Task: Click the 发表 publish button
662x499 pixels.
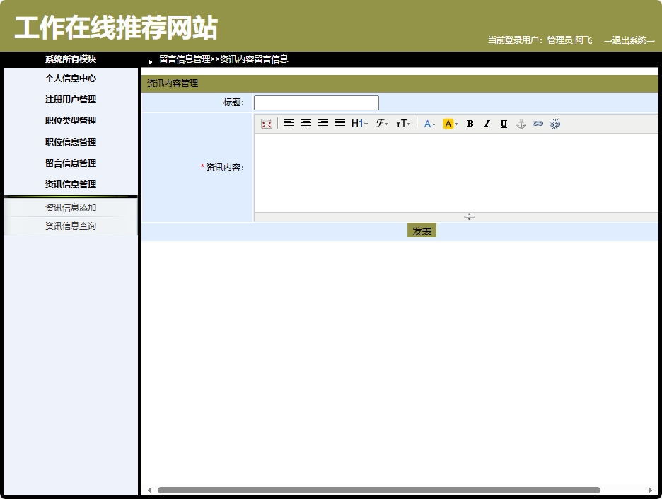Action: coord(422,230)
